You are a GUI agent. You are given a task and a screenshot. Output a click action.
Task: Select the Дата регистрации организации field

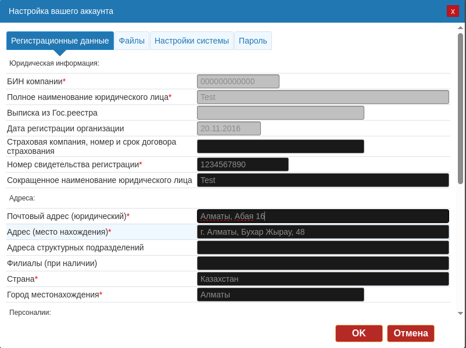tap(229, 128)
